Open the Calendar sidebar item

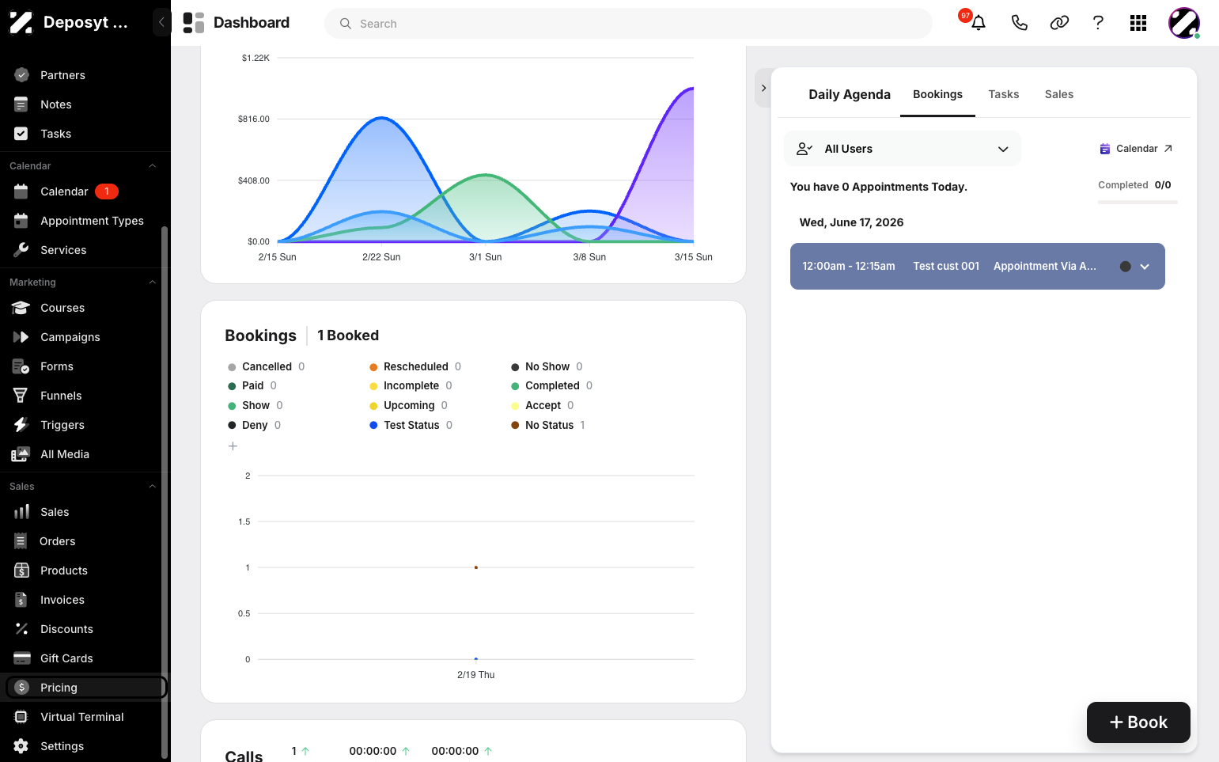[64, 191]
